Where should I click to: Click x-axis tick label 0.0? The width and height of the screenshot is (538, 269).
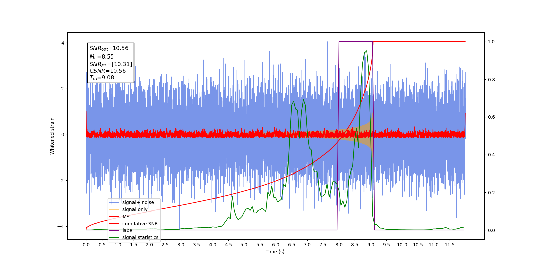[86, 245]
